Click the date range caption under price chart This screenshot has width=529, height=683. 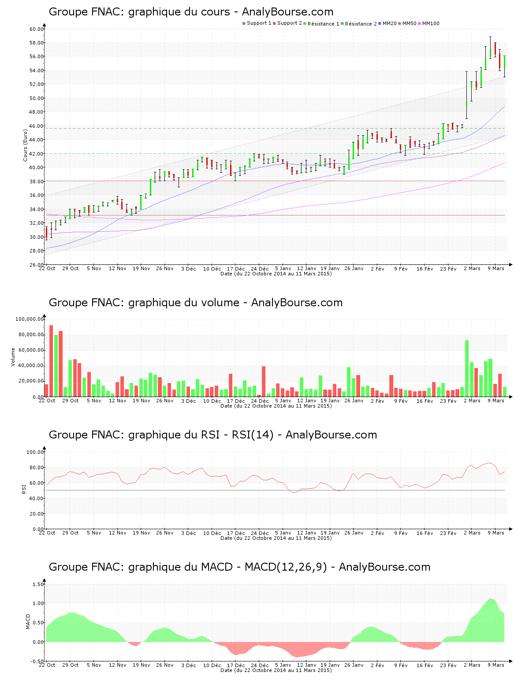point(276,274)
